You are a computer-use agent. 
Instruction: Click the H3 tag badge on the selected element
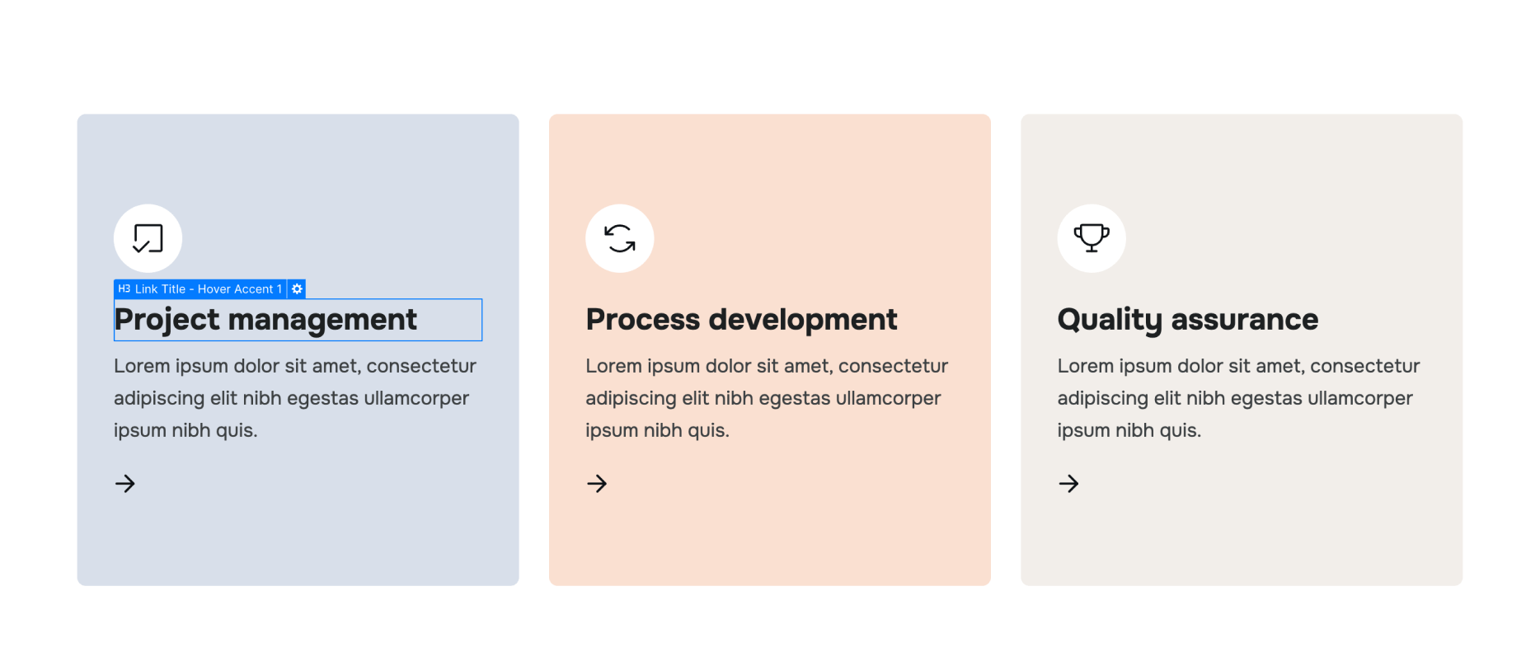[x=122, y=288]
